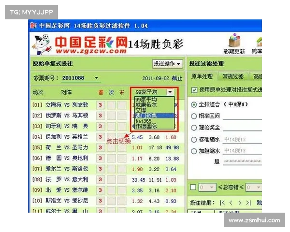Click odds value 17.18 for match 05
The width and height of the screenshot is (290, 232).
(155, 147)
